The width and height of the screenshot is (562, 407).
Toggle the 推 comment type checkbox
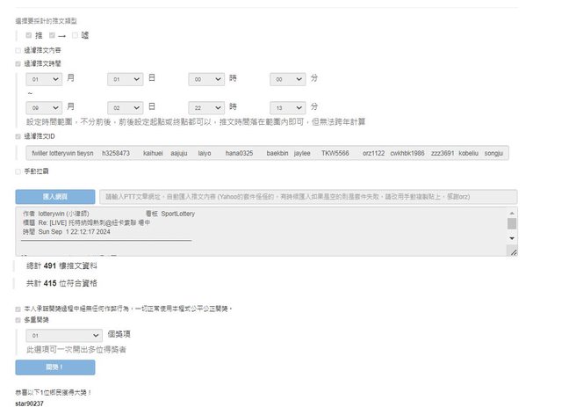click(x=29, y=35)
